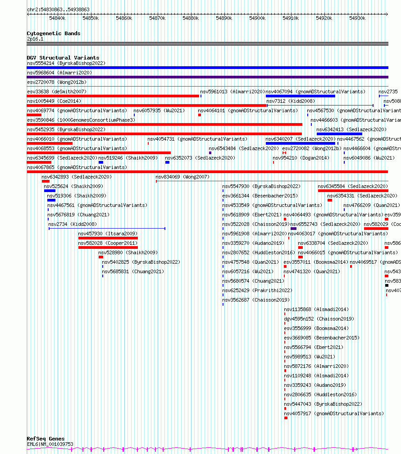Select nsv1135868 (Alsmadi2014) label

pyautogui.click(x=316, y=310)
